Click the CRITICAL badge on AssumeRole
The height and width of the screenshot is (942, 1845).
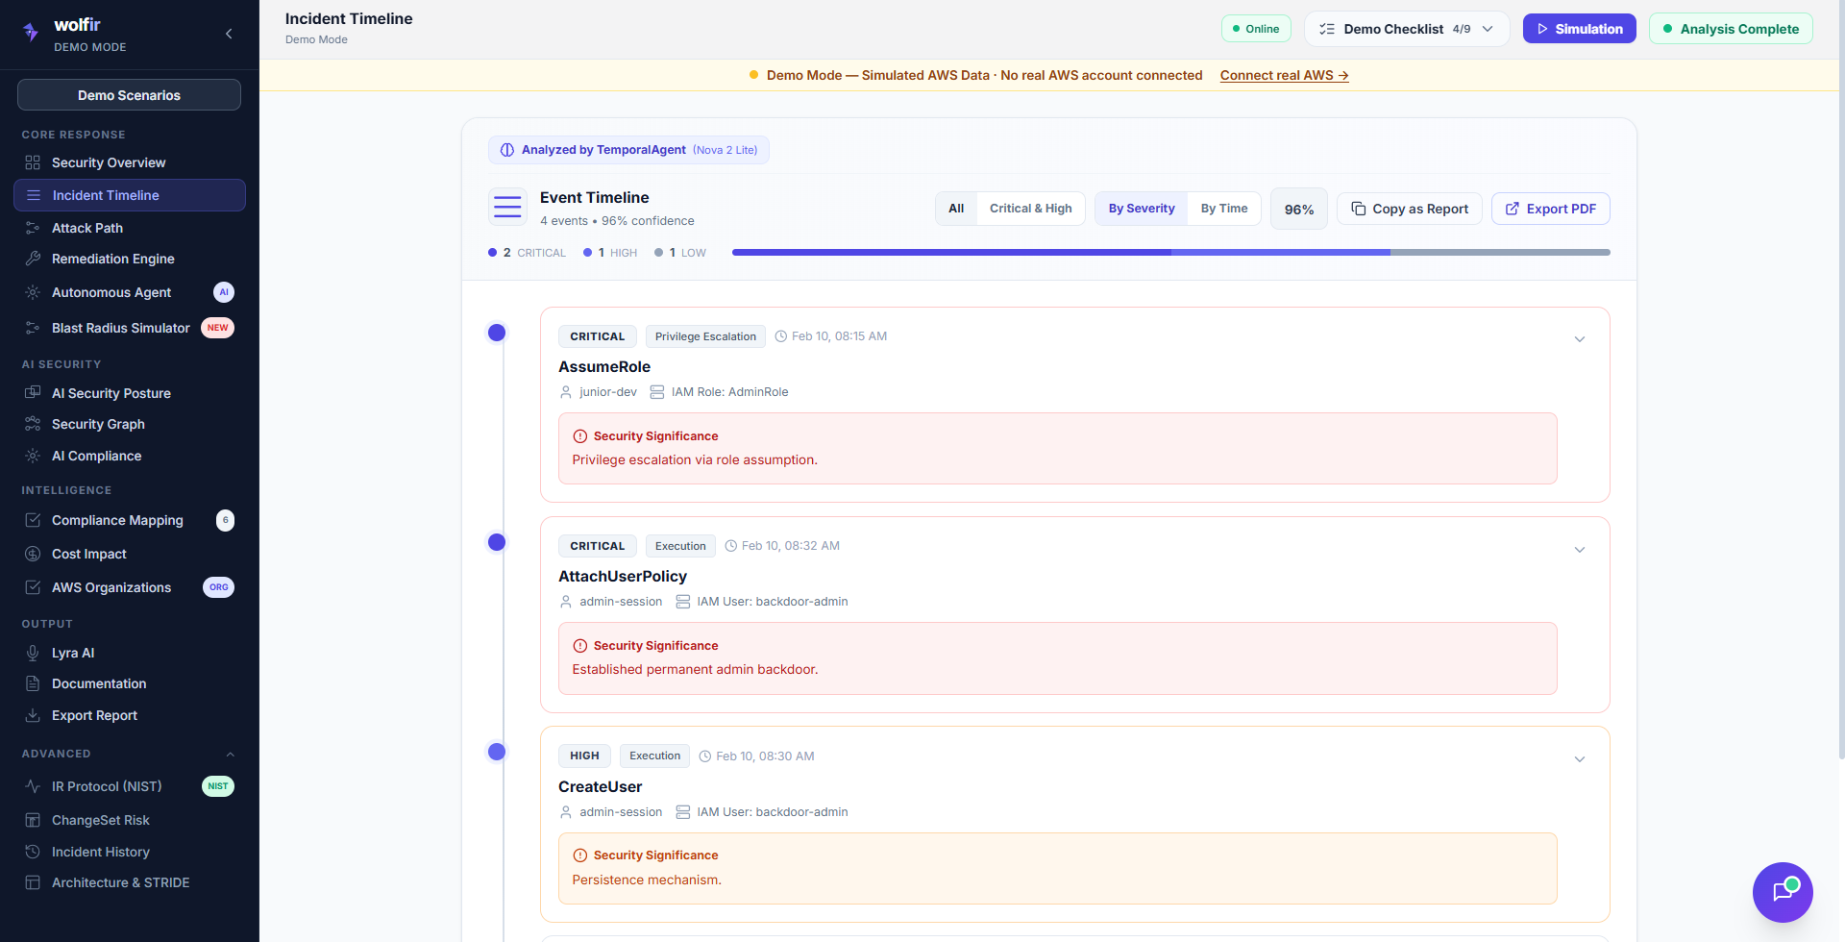598,336
